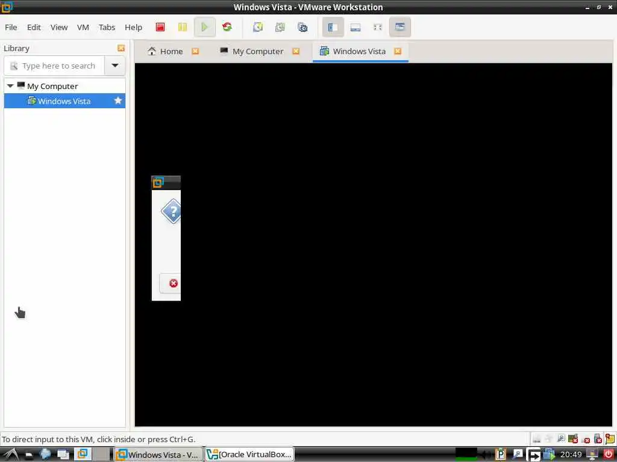This screenshot has width=617, height=462.
Task: Switch to Oracle VirtualBox taskbar window
Action: coord(249,455)
